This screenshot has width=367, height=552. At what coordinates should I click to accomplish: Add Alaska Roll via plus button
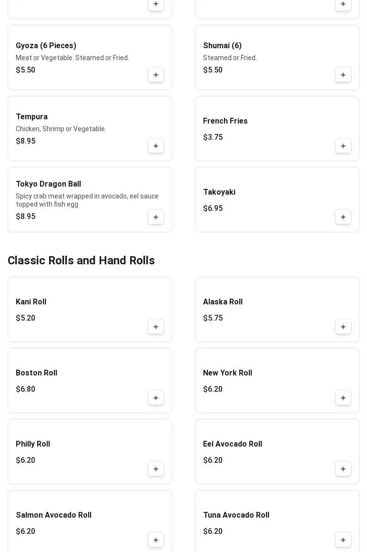[343, 327]
